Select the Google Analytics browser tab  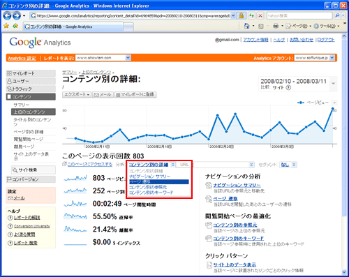point(73,27)
